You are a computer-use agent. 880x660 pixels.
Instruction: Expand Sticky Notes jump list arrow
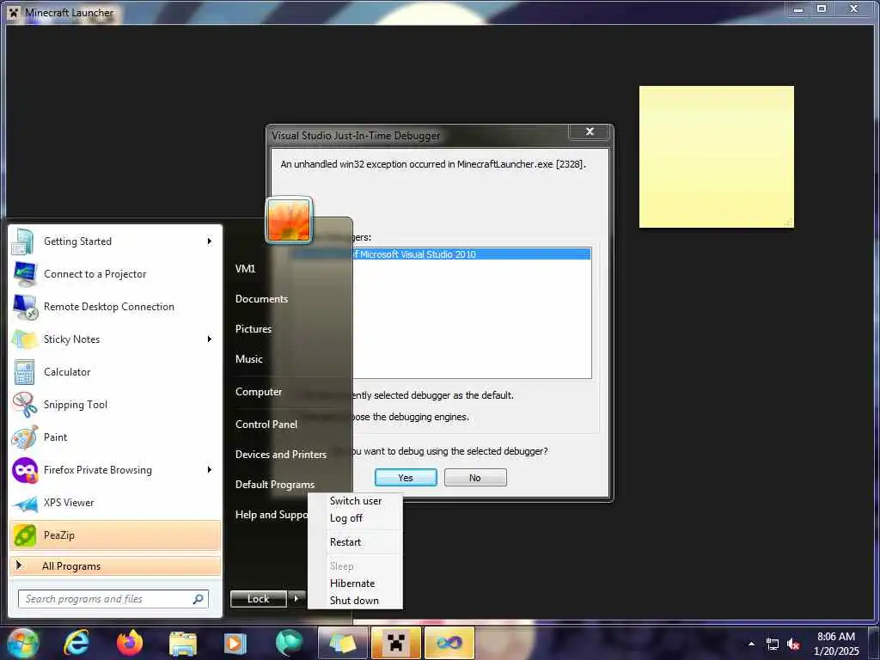pyautogui.click(x=210, y=339)
